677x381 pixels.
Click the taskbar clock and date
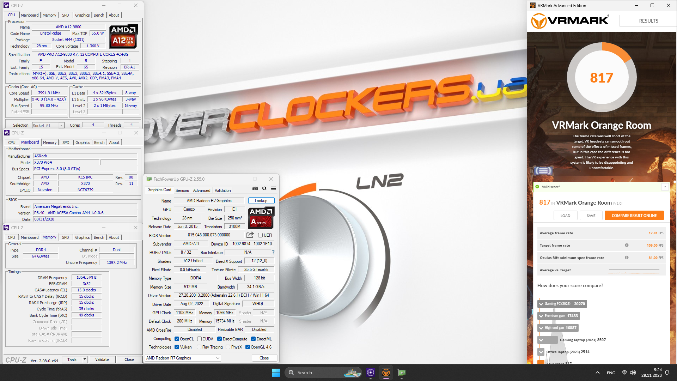pos(651,373)
